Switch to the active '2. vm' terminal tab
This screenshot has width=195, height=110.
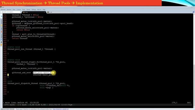(x=34, y=12)
